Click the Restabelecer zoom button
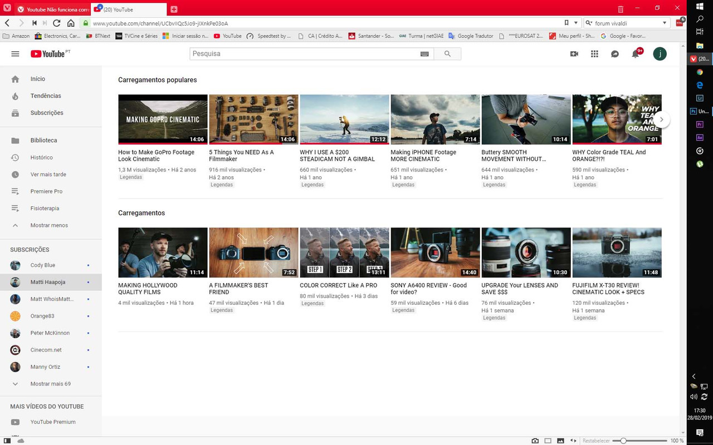 point(597,441)
